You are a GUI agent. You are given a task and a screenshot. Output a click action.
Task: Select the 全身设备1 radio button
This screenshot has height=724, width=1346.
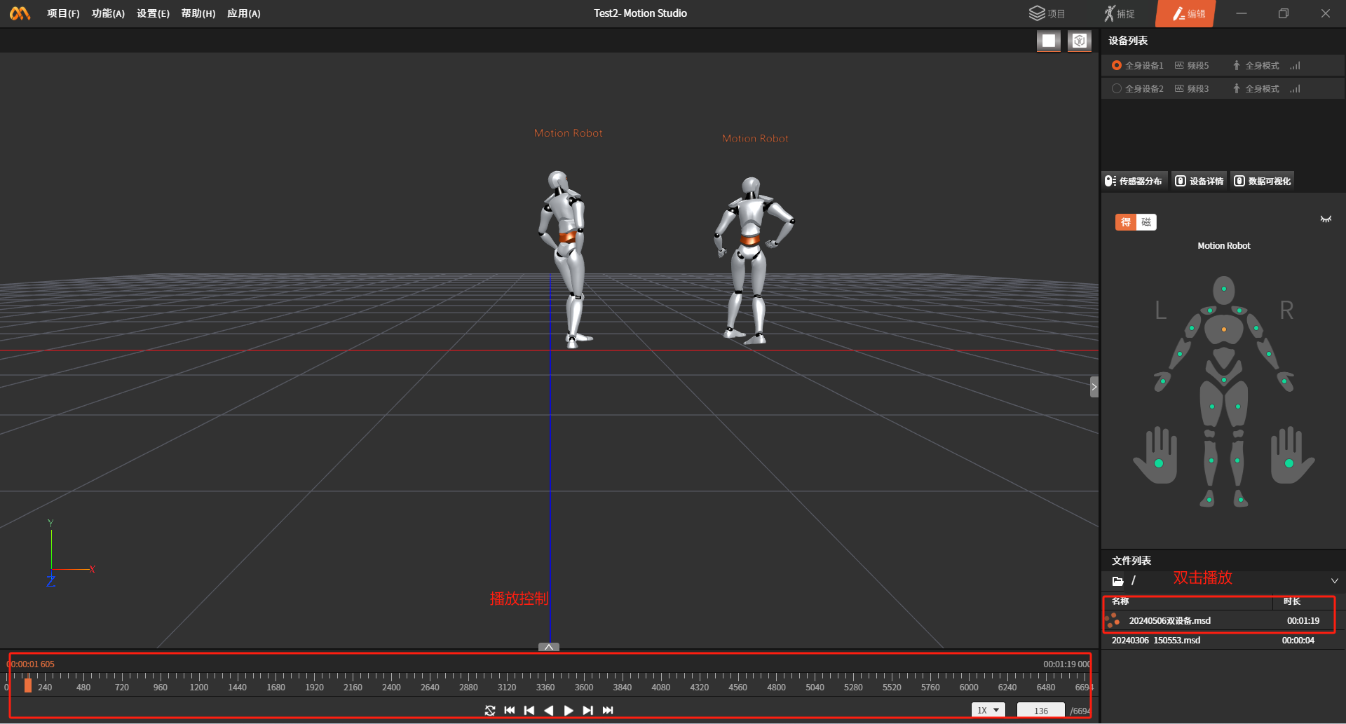[x=1117, y=65]
